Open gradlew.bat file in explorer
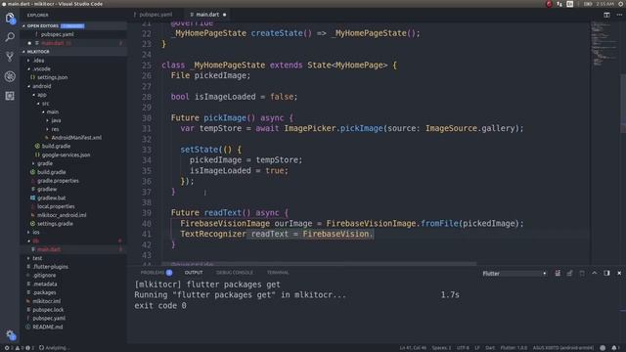The width and height of the screenshot is (626, 352). coord(52,198)
